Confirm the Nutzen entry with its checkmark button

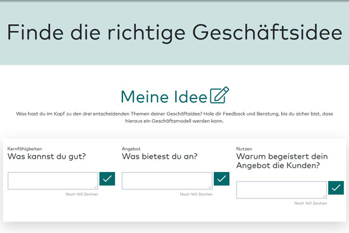pos(336,188)
